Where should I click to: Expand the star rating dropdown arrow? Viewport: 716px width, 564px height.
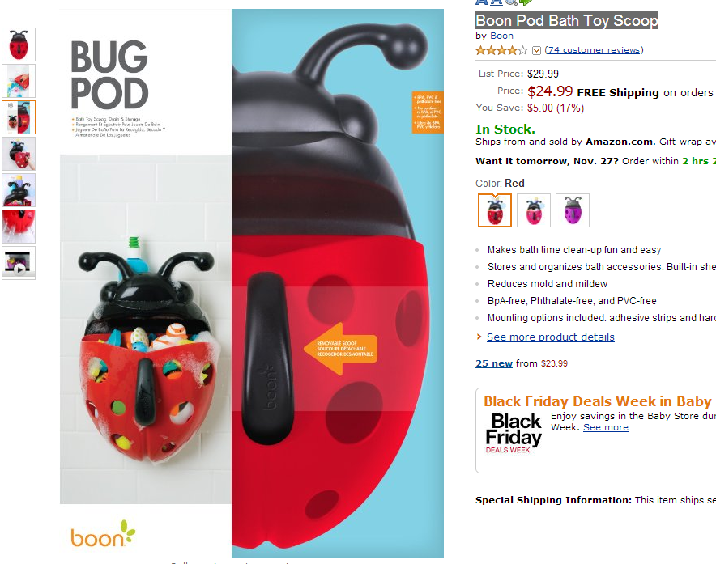(x=536, y=51)
